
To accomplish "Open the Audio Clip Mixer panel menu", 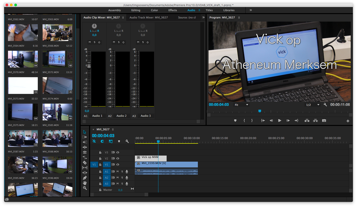I will pos(123,18).
